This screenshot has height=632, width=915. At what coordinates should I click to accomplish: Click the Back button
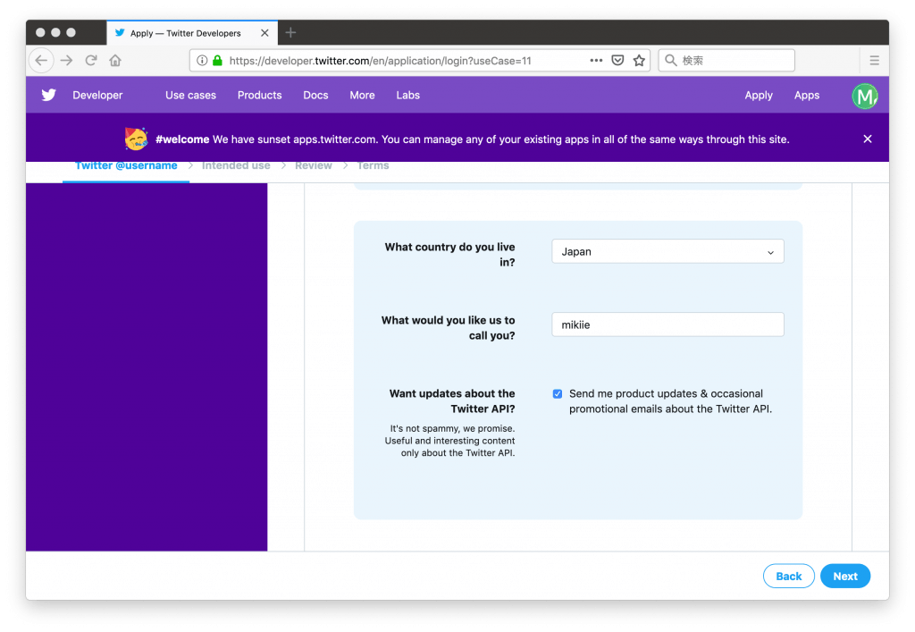pyautogui.click(x=788, y=577)
